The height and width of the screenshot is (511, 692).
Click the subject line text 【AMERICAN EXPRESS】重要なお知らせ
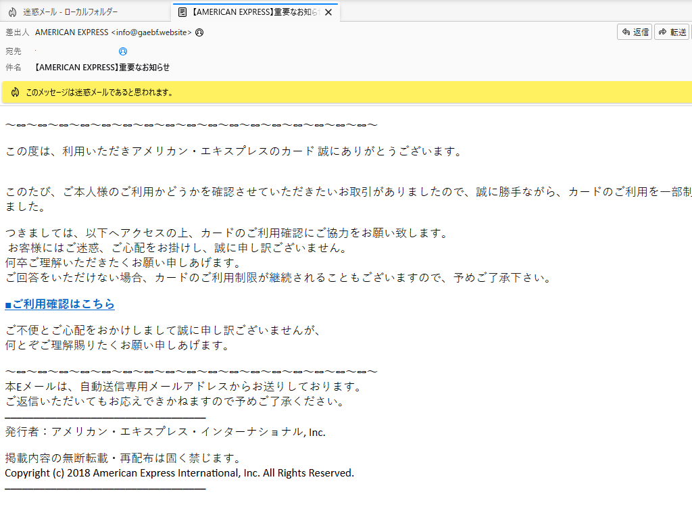click(102, 68)
